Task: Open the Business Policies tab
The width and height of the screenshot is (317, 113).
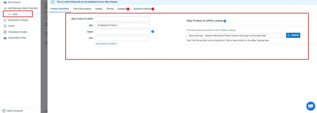Action: (x=142, y=9)
